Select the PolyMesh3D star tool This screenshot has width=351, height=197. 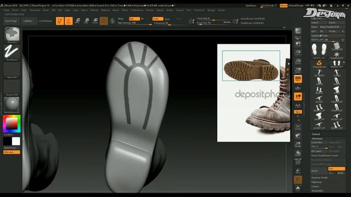click(337, 55)
